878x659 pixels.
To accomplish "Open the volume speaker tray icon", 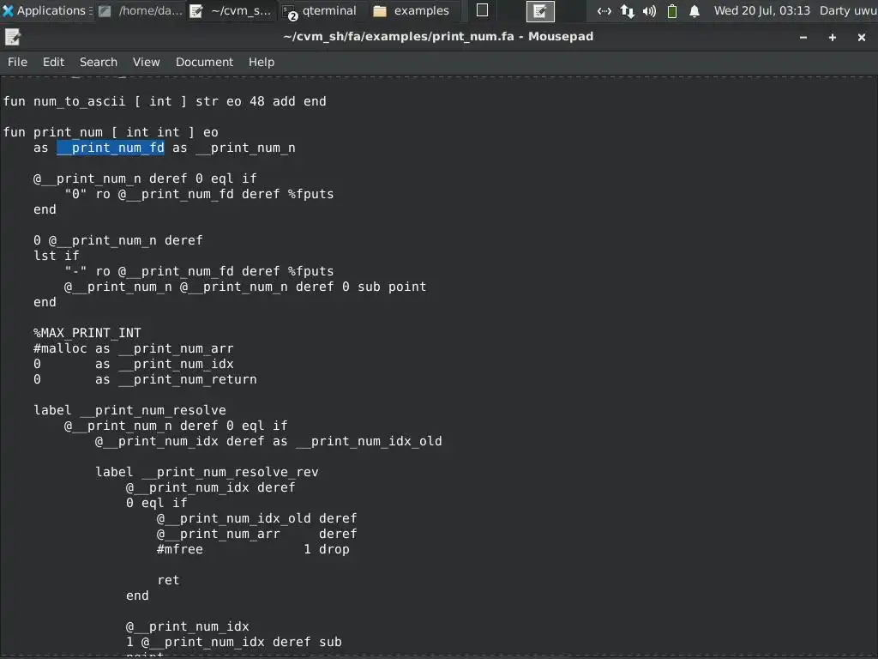I will [x=649, y=10].
